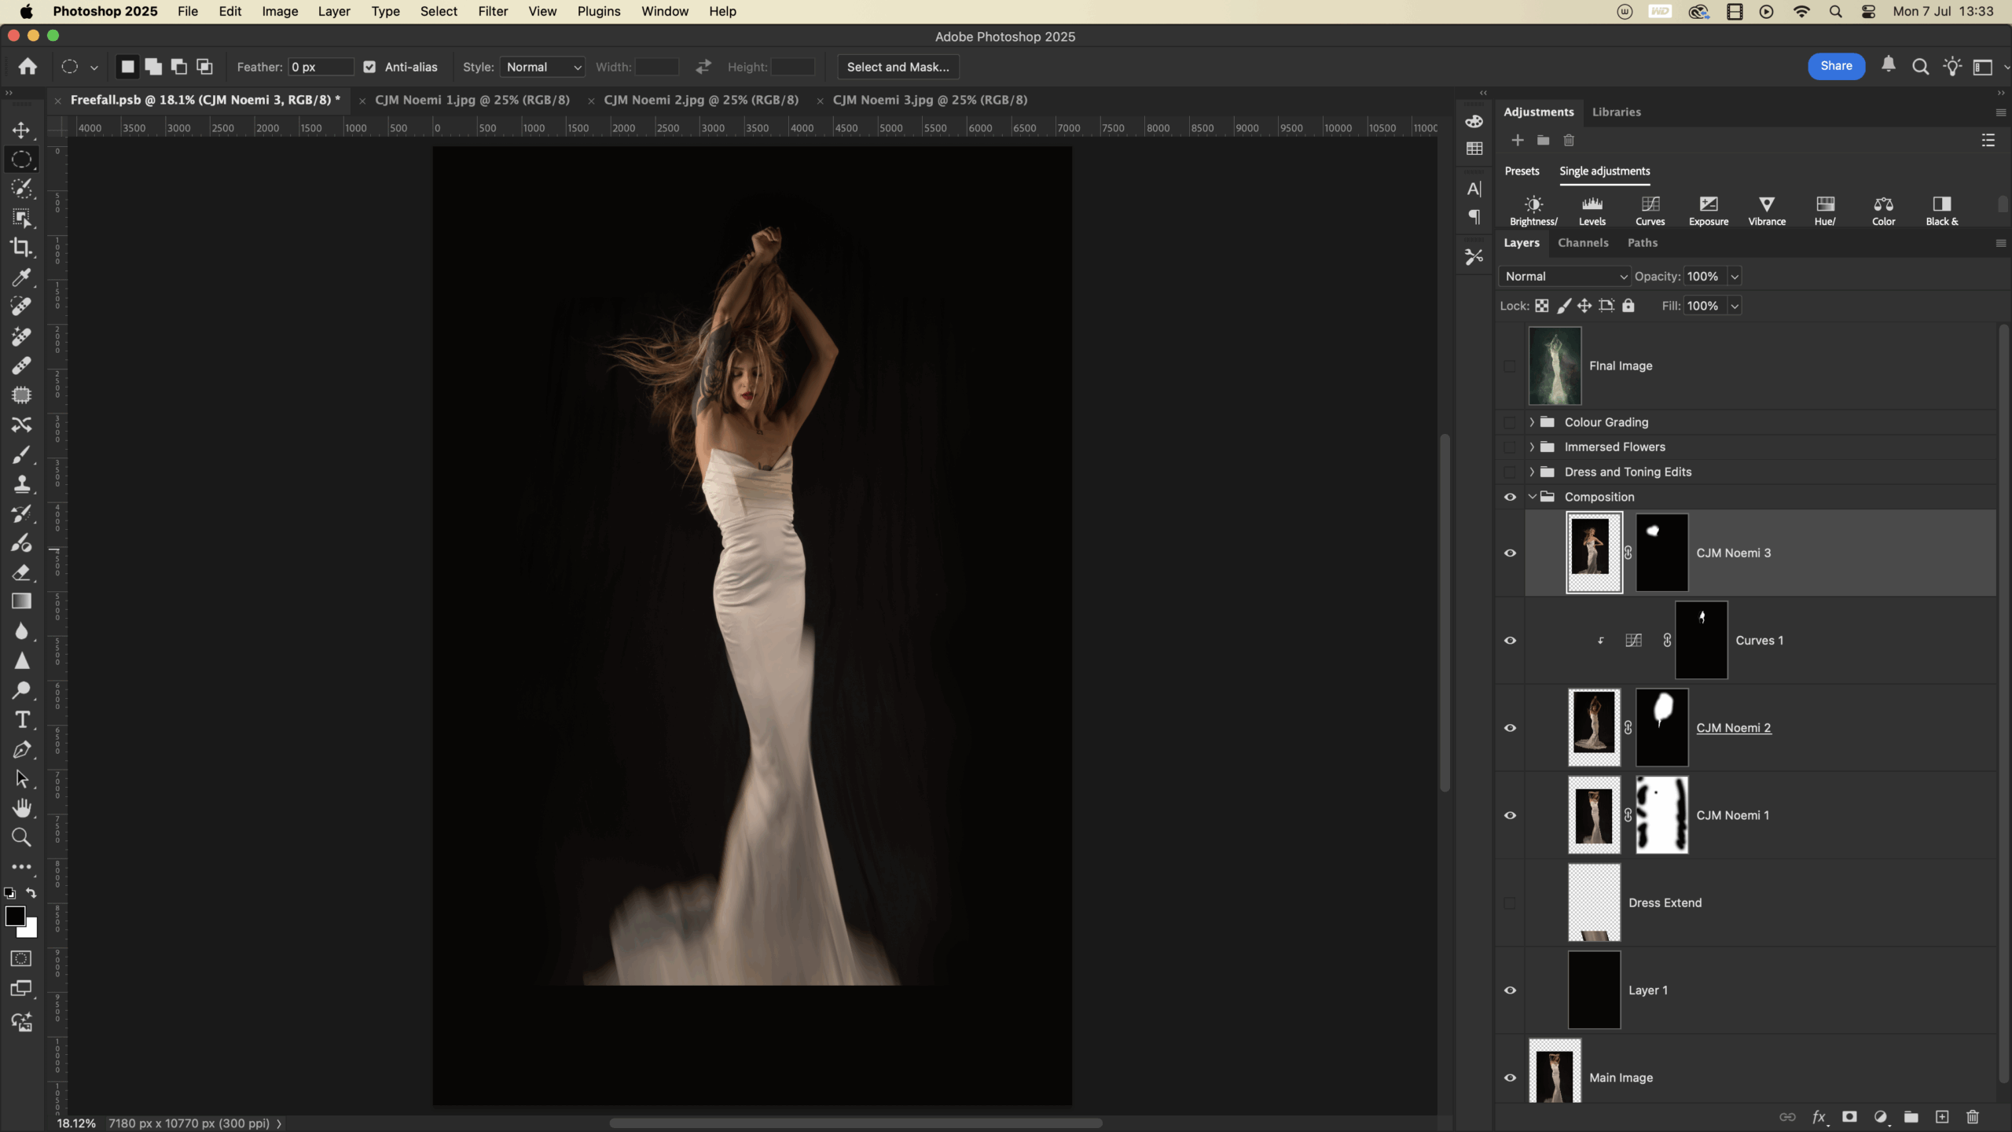Expand the Colour Grading group

[1532, 422]
